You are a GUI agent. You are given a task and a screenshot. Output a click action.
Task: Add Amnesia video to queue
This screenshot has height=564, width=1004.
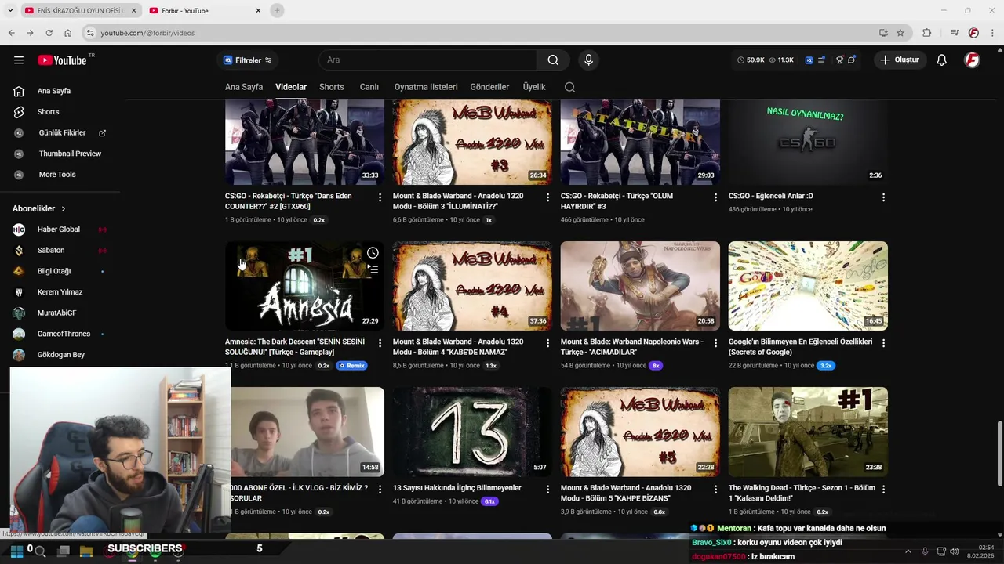[373, 269]
